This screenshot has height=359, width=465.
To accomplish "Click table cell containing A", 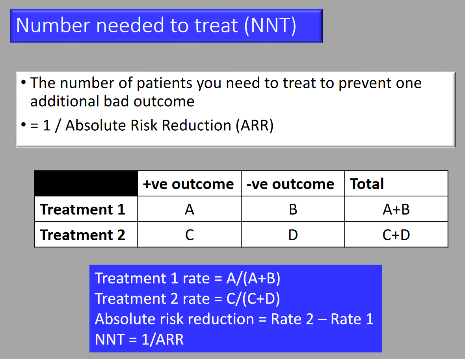I will pyautogui.click(x=189, y=209).
